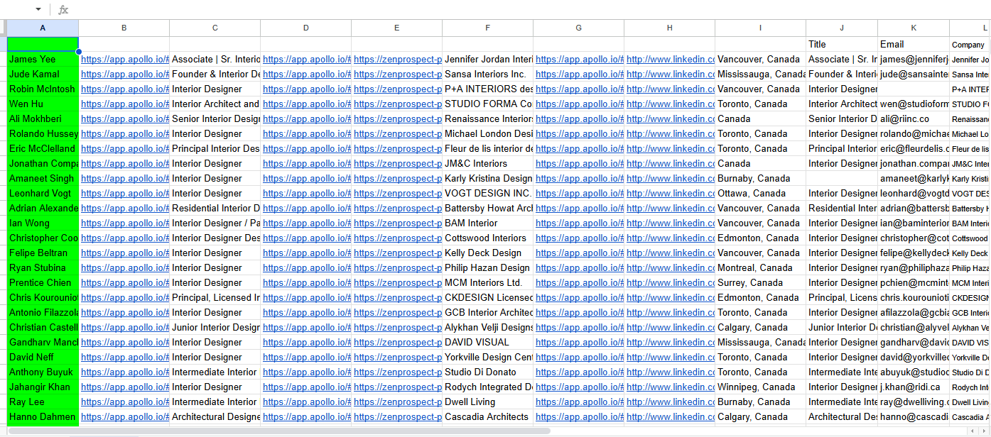Select the 'Title' header cell
The width and height of the screenshot is (991, 437).
pos(842,44)
